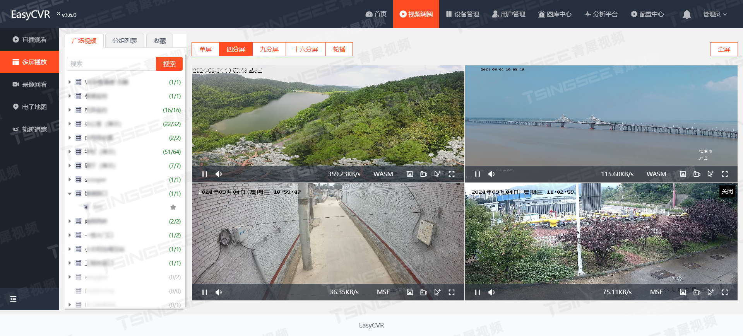
Task: Expand the device group showing (7/7)
Action: 70,165
